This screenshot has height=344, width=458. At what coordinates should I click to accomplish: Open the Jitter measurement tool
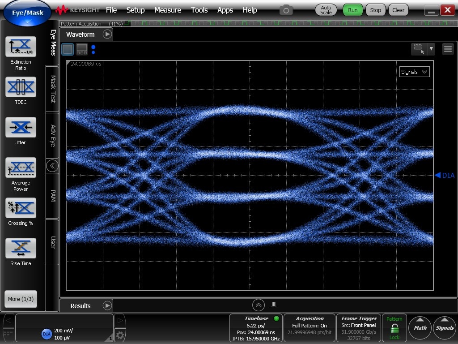(x=21, y=127)
